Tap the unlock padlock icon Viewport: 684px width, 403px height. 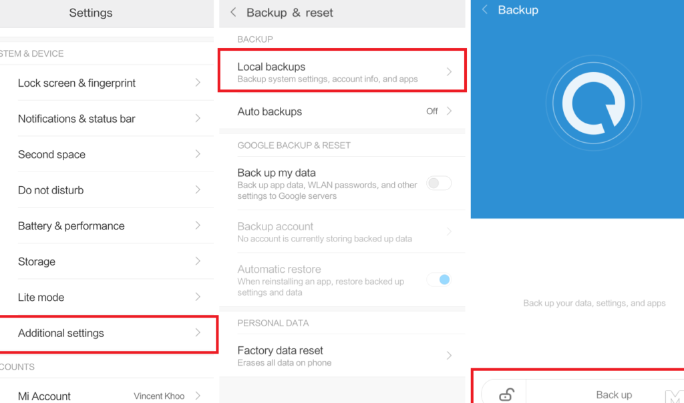(506, 395)
